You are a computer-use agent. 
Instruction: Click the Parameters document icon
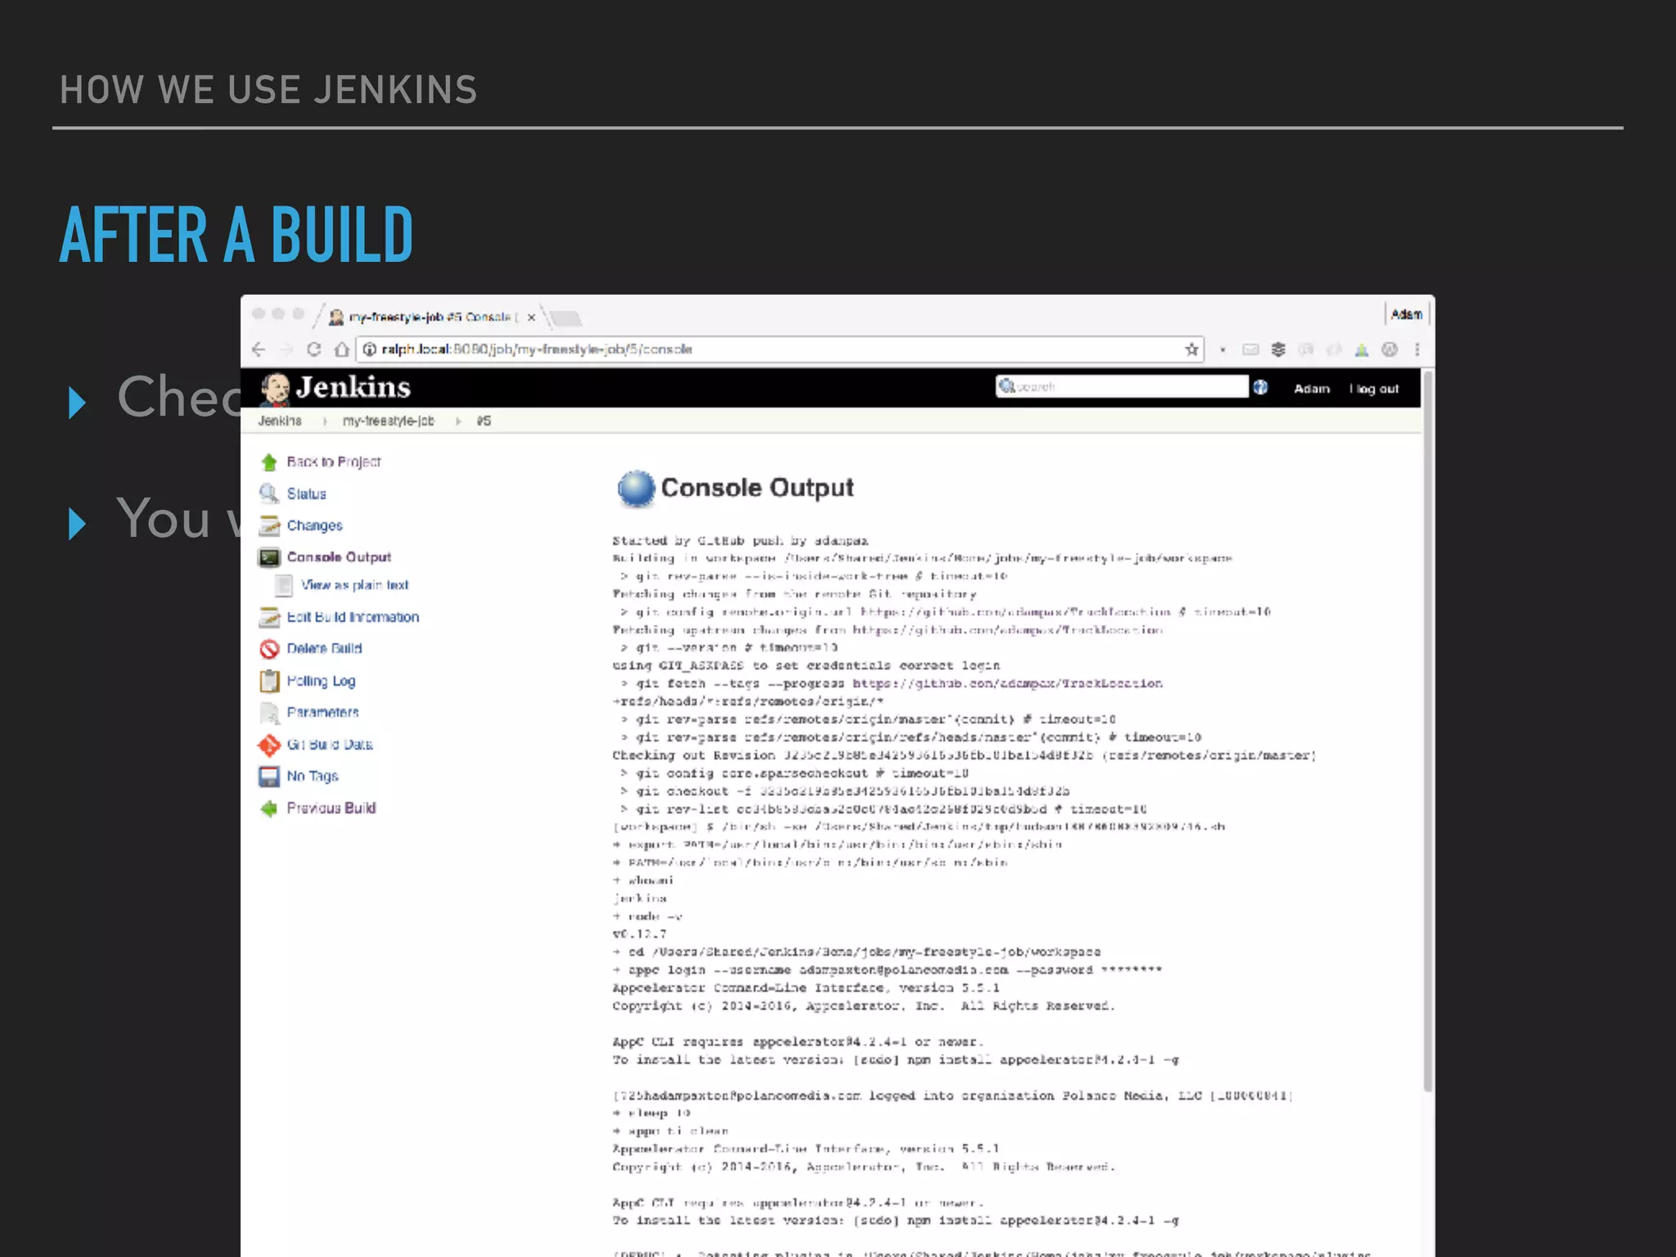click(x=268, y=713)
